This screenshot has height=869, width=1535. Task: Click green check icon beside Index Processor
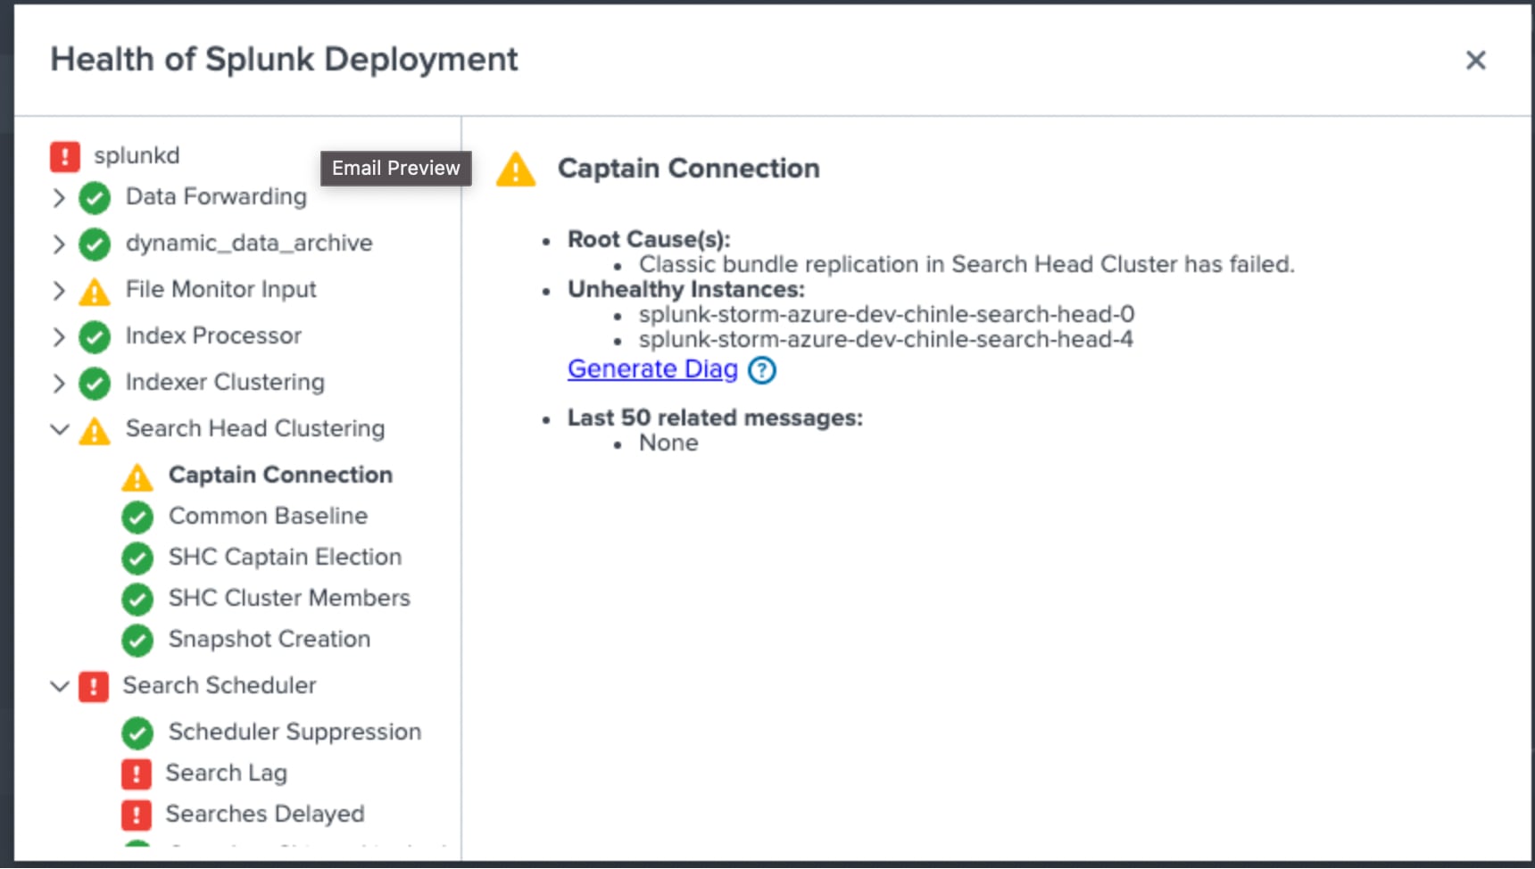click(95, 336)
